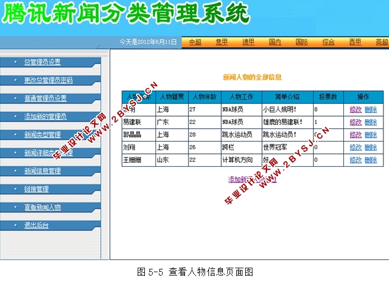Click 世界冠军 introduction cell
Image resolution: width=389 pixels, height=285 pixels.
[x=288, y=147]
